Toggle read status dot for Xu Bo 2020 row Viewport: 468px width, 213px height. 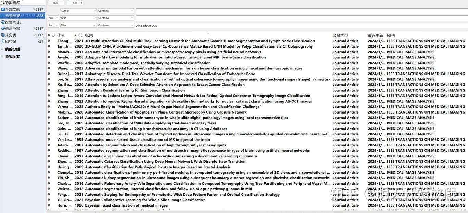tap(49, 85)
